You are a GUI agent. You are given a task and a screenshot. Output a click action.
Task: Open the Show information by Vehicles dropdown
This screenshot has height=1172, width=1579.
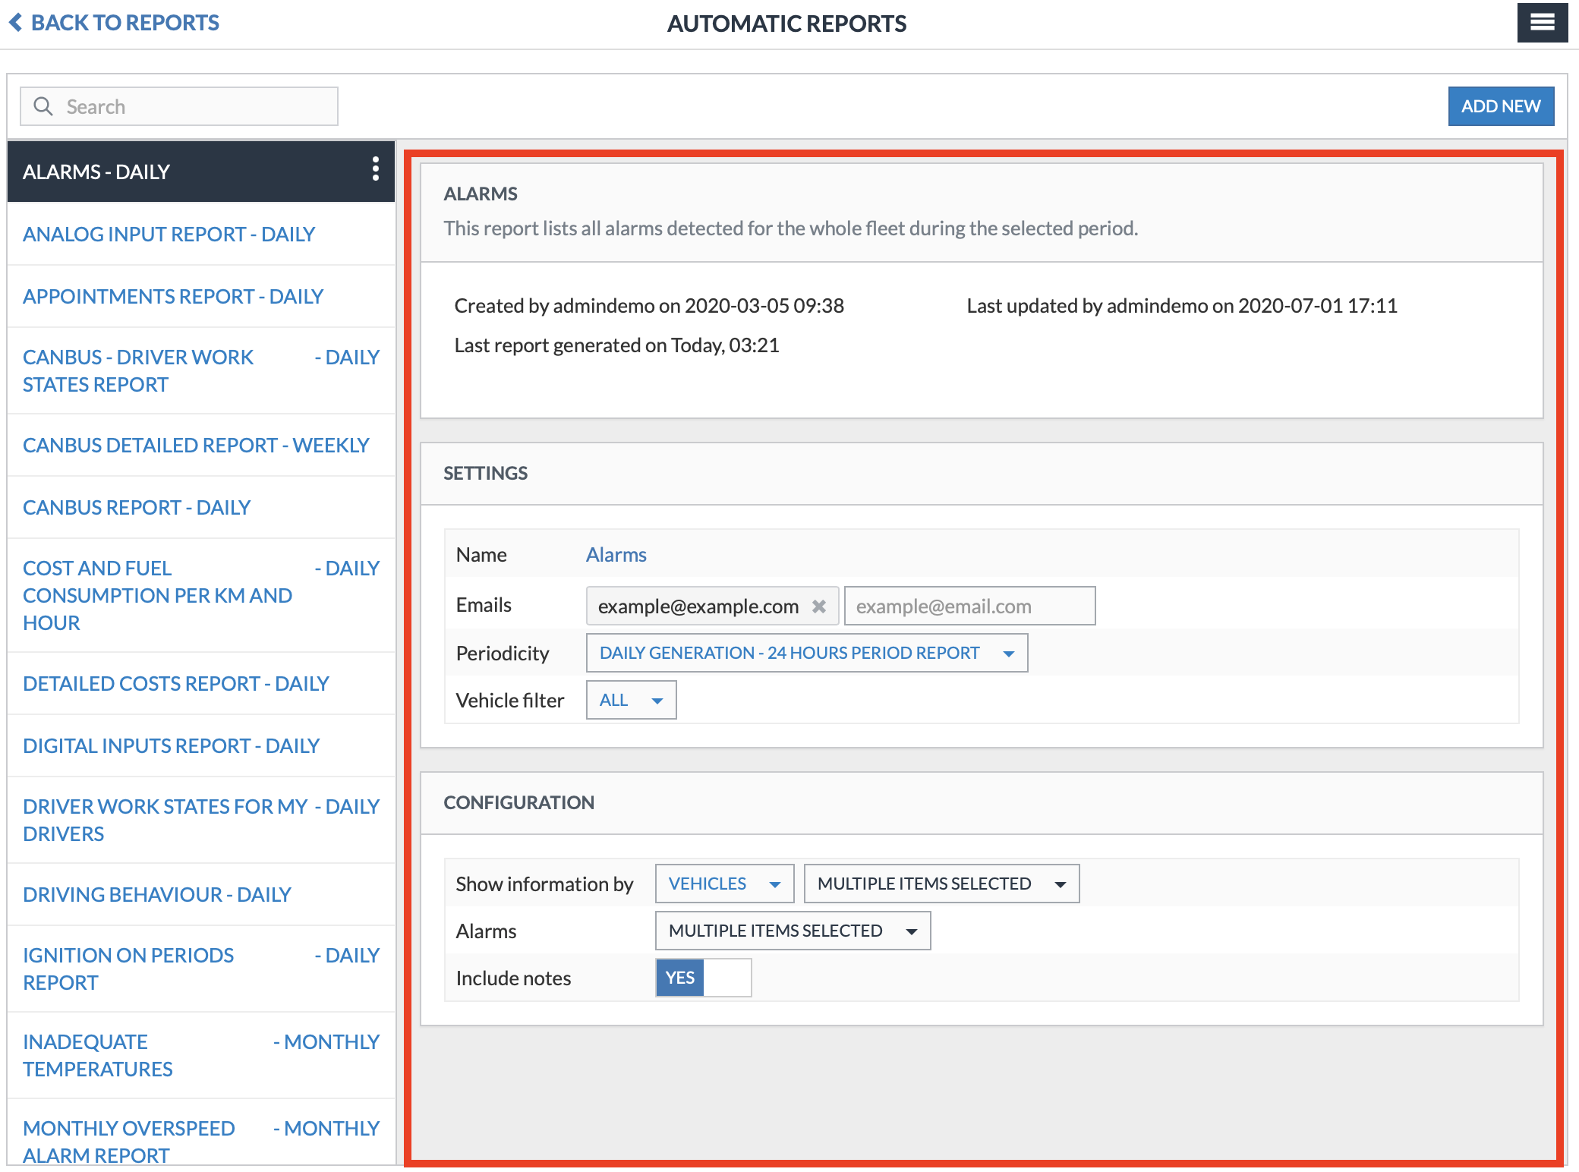click(x=724, y=884)
